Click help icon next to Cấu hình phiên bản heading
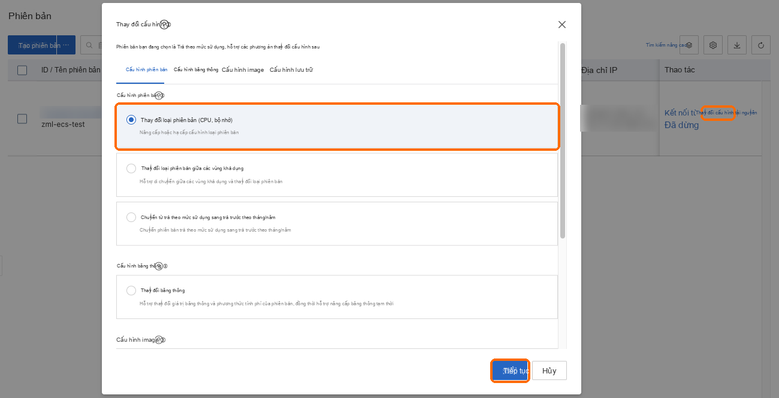The image size is (779, 398). coord(159,95)
